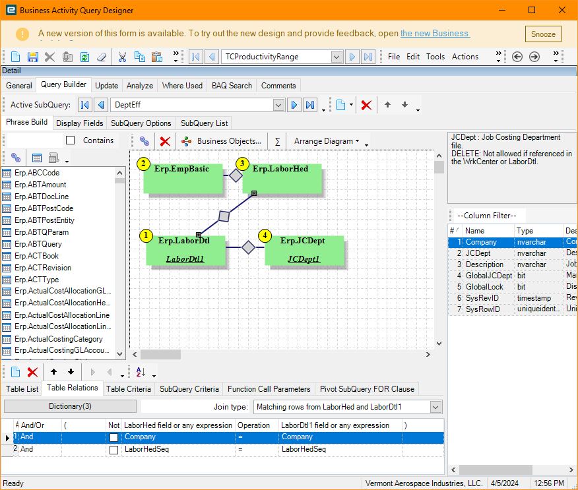The width and height of the screenshot is (578, 490).
Task: Click the A-Z sort icon in relations toolbar
Action: click(141, 372)
